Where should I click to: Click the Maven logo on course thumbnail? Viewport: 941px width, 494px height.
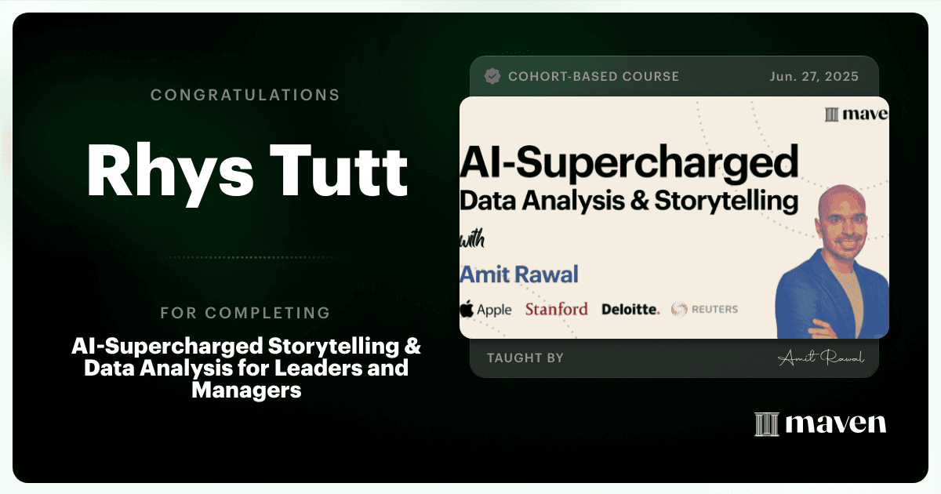pyautogui.click(x=856, y=115)
